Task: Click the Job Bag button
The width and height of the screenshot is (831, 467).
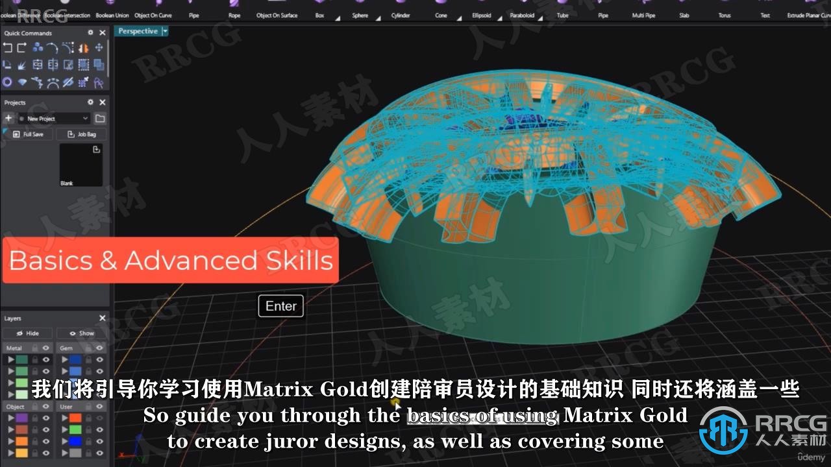Action: 82,134
